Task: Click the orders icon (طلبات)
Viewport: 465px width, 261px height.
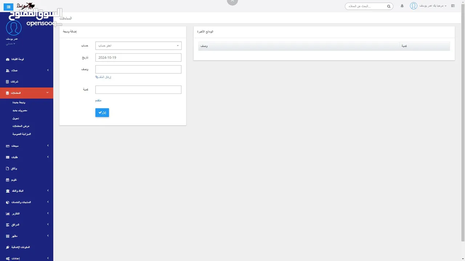Action: [x=8, y=157]
